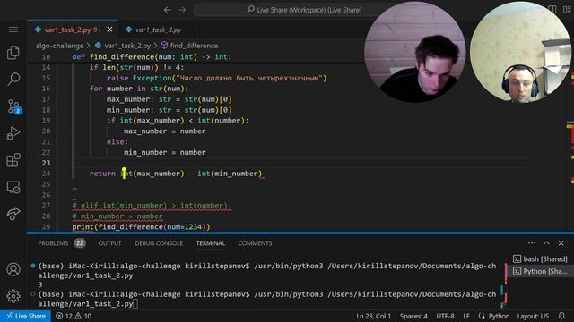
Task: Select algo-challenge in the breadcrumb
Action: pyautogui.click(x=60, y=46)
